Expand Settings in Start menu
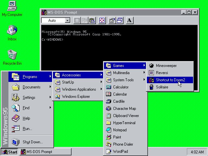 pyautogui.click(x=30, y=97)
